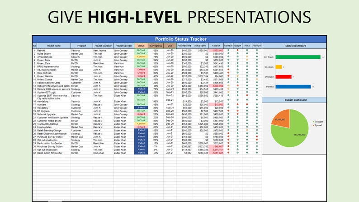Select Reboot VPN servers and patch cell
The image size is (359, 202).
53,86
